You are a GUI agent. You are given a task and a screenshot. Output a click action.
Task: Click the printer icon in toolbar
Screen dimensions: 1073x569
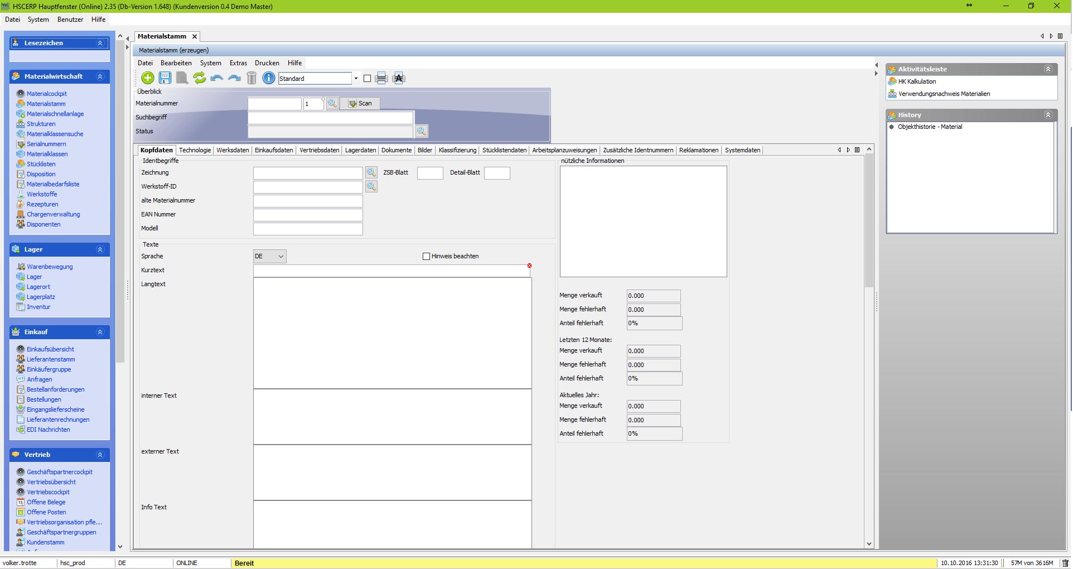click(381, 78)
